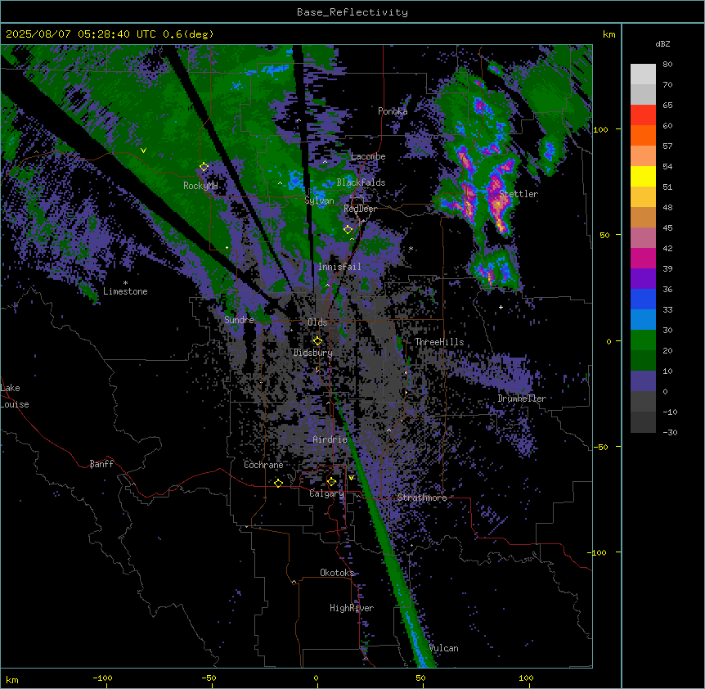This screenshot has width=705, height=689.
Task: Click the Banff town label
Action: click(x=101, y=464)
